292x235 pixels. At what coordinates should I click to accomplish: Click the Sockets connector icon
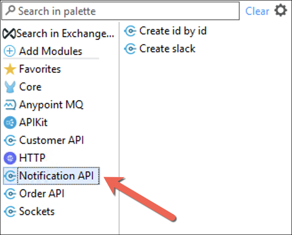[10, 211]
